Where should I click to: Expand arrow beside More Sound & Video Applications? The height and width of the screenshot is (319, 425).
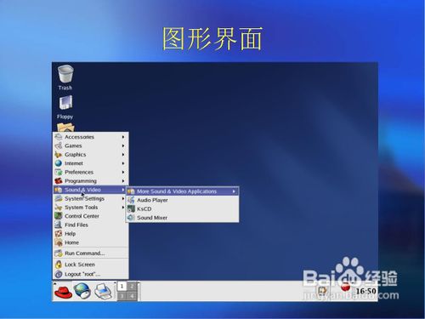234,191
